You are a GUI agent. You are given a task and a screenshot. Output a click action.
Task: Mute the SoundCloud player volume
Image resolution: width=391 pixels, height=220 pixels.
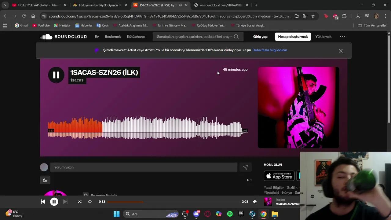(x=255, y=202)
